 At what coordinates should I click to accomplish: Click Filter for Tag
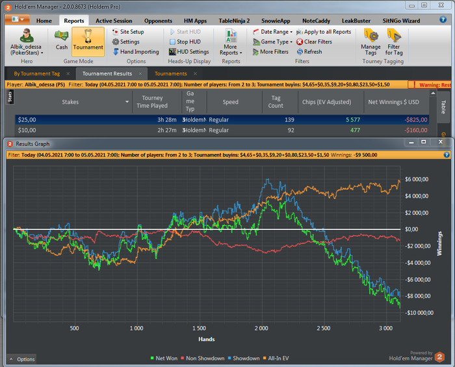(x=394, y=42)
